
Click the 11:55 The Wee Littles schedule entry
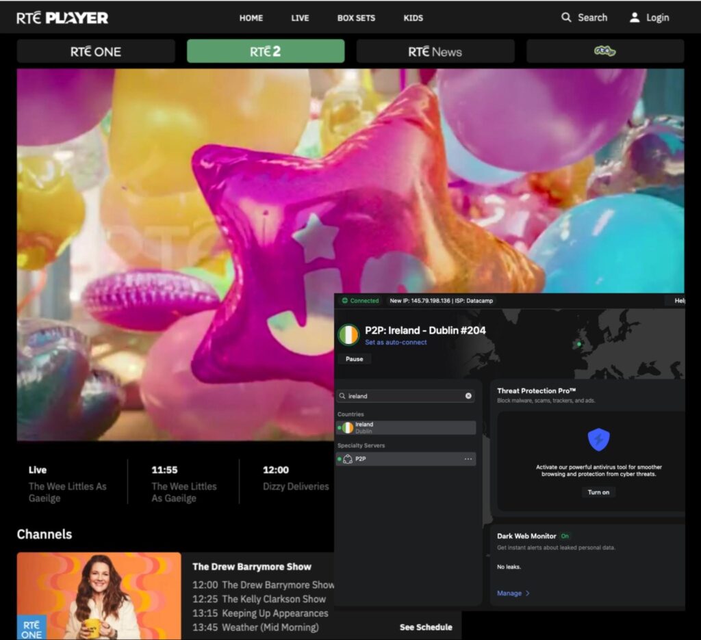(183, 484)
